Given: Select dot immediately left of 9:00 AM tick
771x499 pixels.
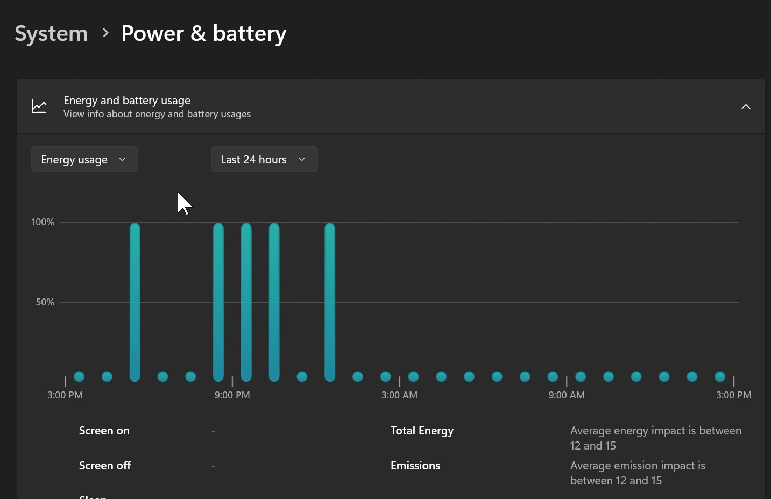Looking at the screenshot, I should (553, 376).
